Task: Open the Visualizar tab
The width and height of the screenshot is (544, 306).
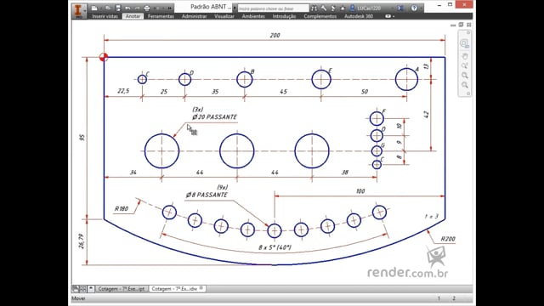Action: [224, 16]
